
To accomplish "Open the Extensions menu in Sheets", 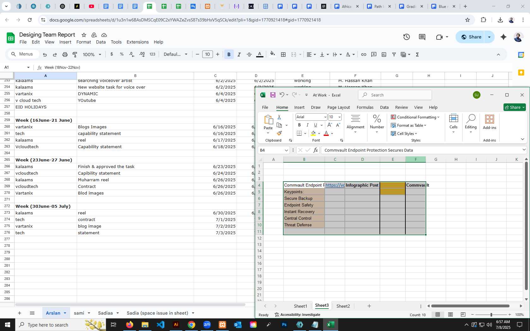I will pos(138,42).
